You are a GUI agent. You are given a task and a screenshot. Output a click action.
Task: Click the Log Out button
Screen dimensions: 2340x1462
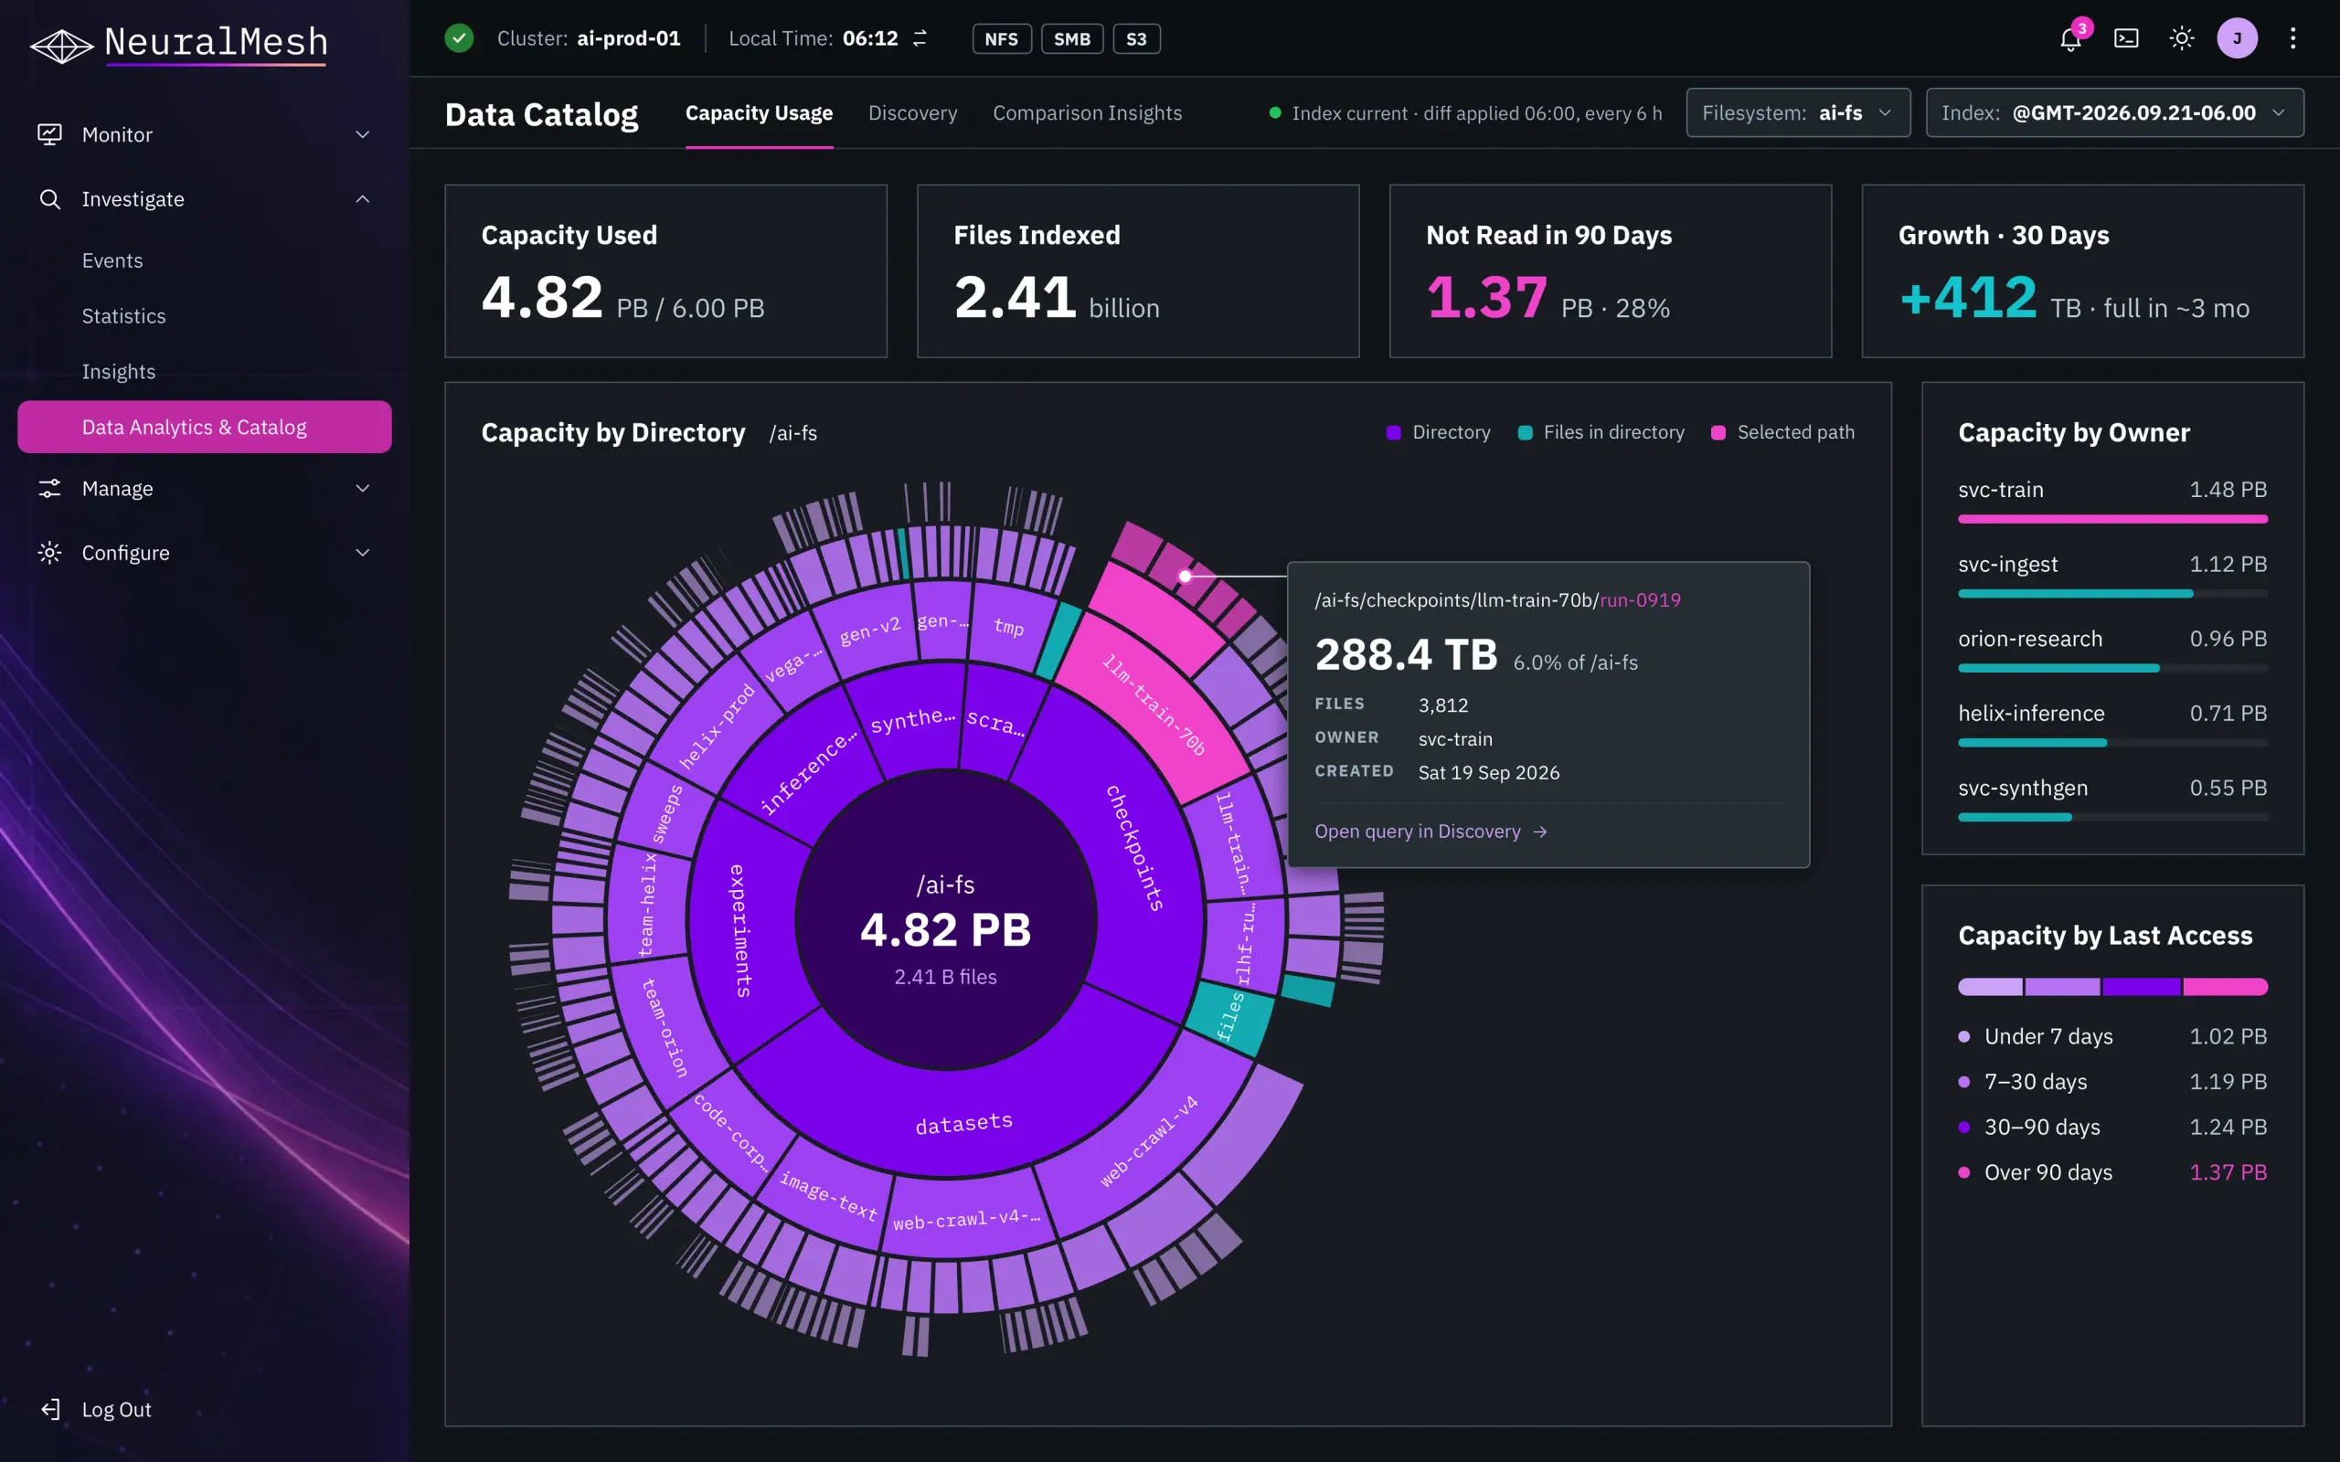97,1410
